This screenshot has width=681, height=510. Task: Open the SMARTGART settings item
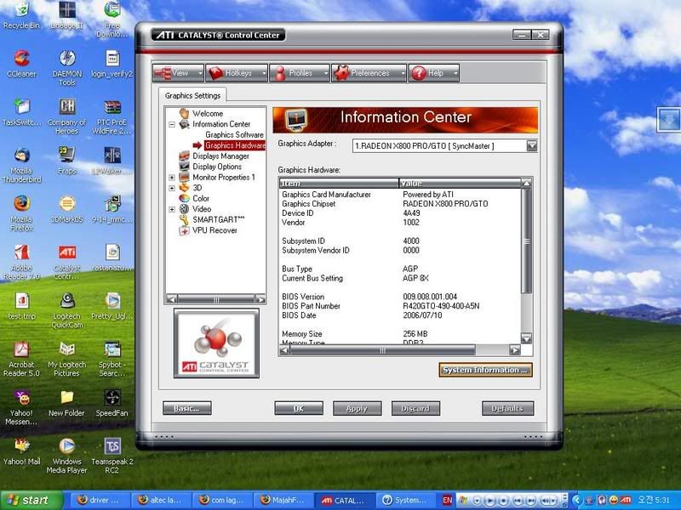(x=217, y=219)
